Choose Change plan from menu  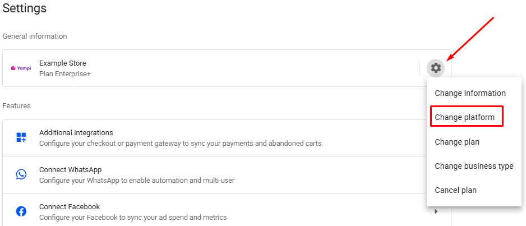[x=457, y=142]
